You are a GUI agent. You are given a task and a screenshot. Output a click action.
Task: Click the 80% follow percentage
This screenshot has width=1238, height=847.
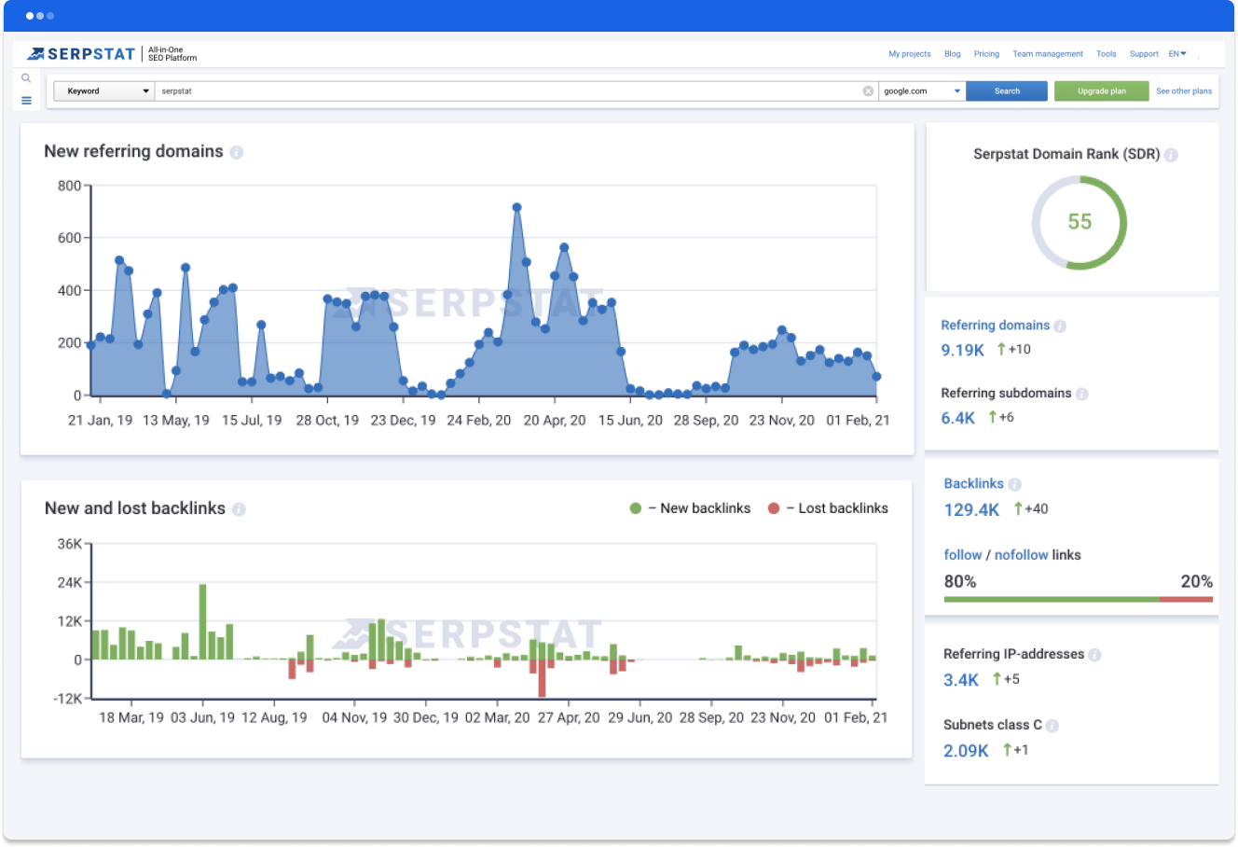pos(960,582)
